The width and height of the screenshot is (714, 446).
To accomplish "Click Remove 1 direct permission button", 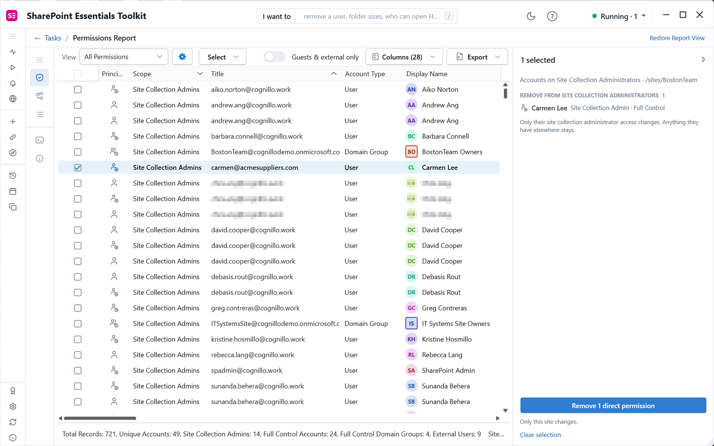I will click(613, 405).
